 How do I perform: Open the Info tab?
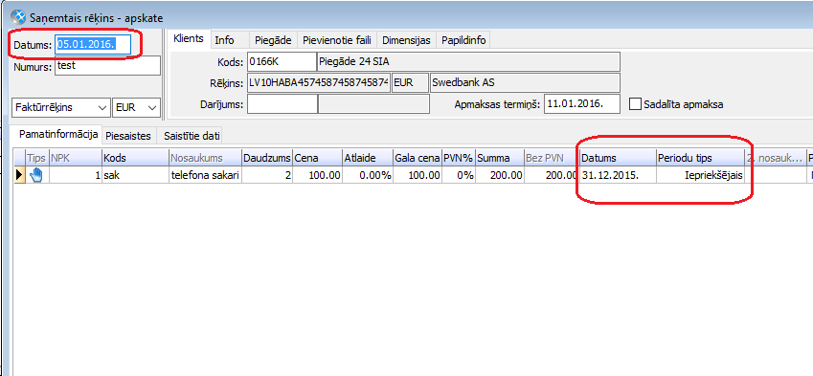click(x=224, y=40)
